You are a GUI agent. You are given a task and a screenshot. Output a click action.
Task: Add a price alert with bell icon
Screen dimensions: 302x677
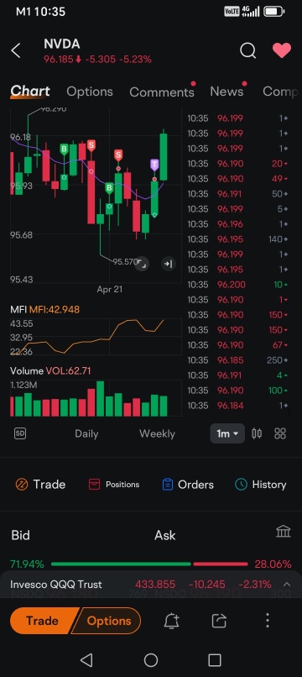tap(172, 621)
